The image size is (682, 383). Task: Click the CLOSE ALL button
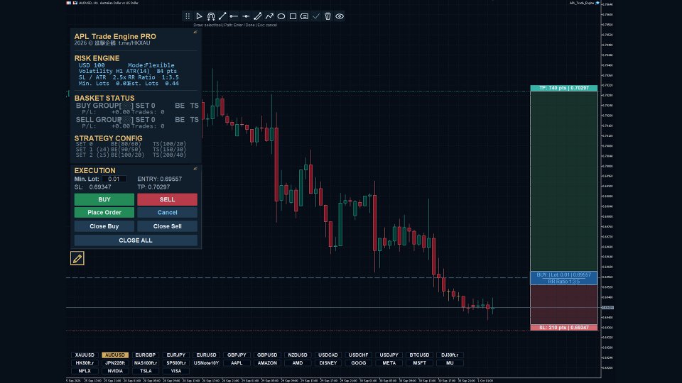[x=136, y=240]
